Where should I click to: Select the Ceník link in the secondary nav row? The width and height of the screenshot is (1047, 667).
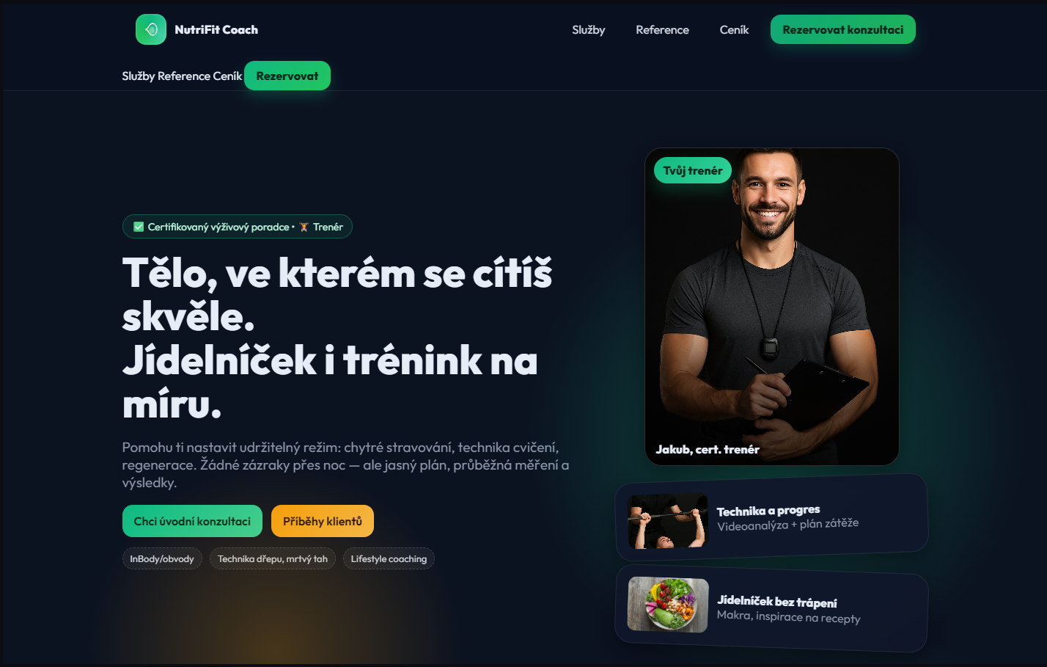(228, 76)
